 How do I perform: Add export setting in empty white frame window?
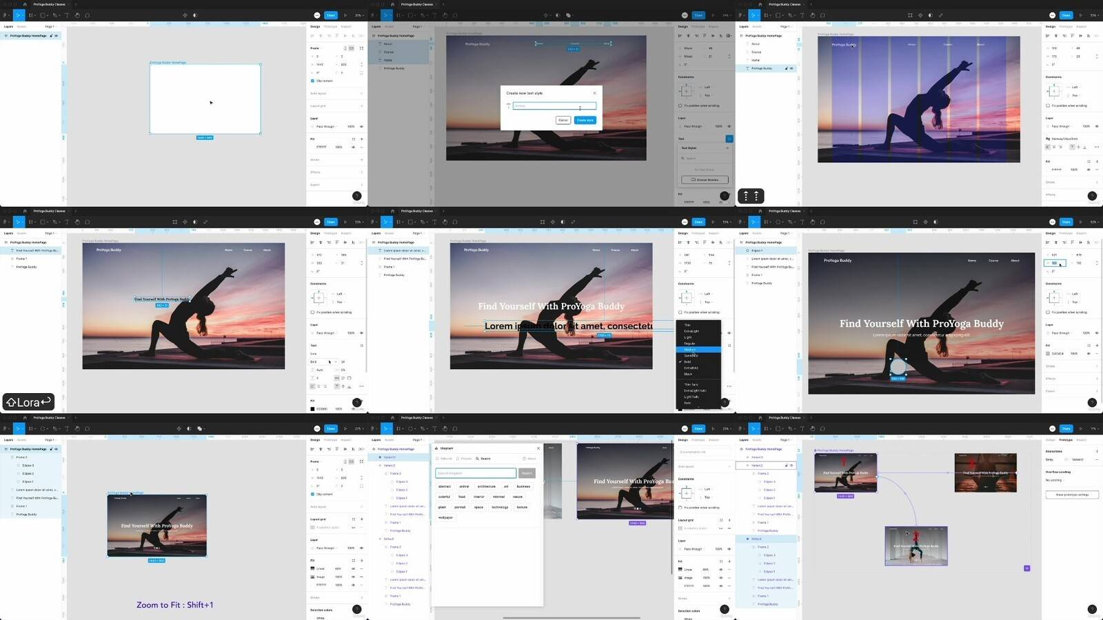coord(361,184)
